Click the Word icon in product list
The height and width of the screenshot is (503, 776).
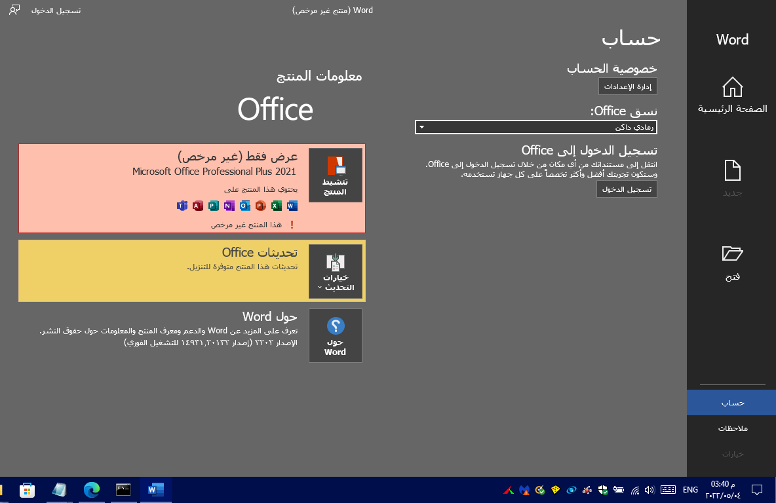292,206
